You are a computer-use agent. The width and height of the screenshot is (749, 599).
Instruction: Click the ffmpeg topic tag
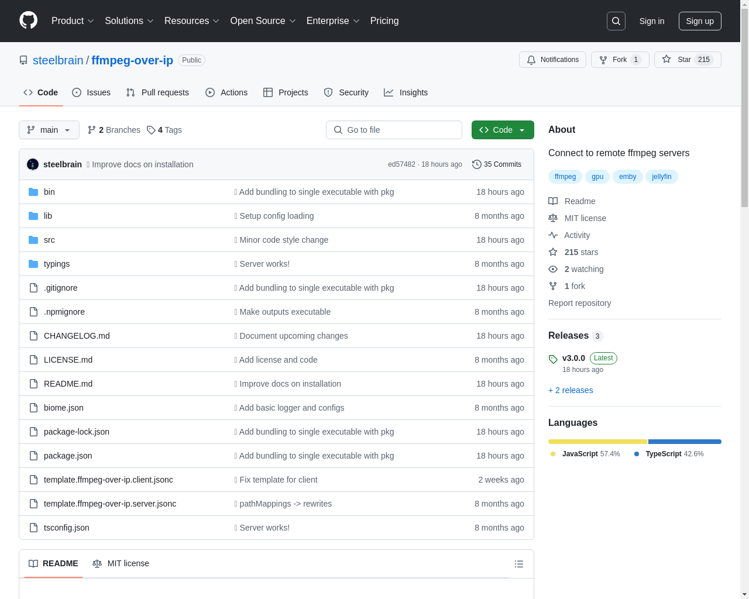[x=565, y=177]
